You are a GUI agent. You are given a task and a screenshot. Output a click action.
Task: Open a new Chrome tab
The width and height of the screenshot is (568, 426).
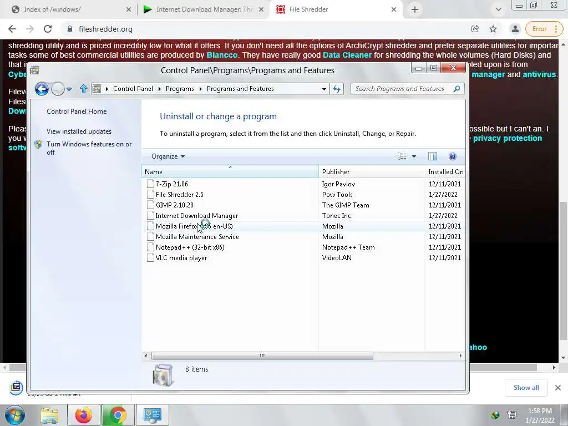pos(415,9)
